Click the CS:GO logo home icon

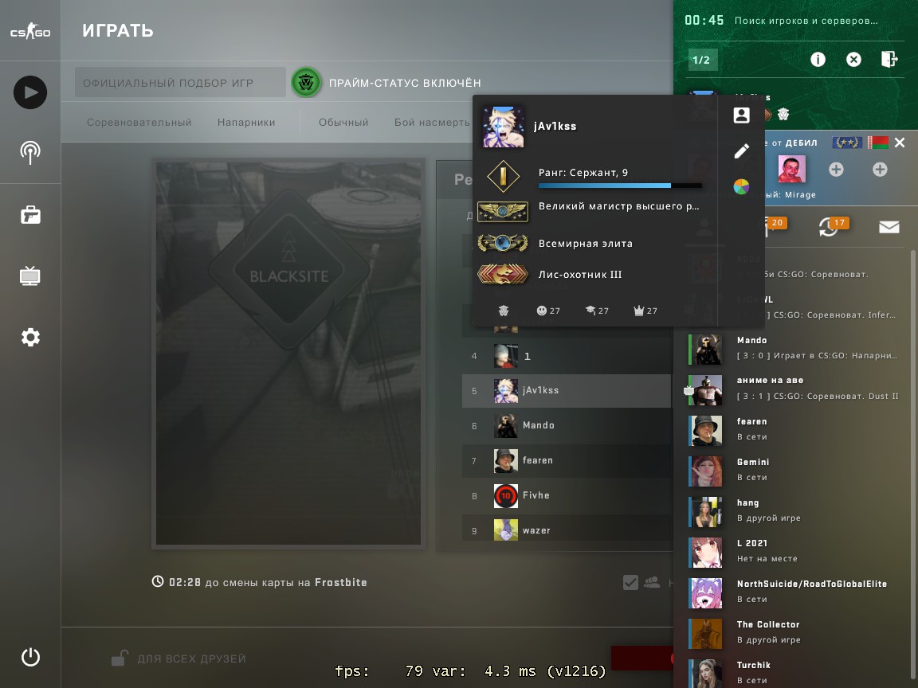click(x=30, y=31)
